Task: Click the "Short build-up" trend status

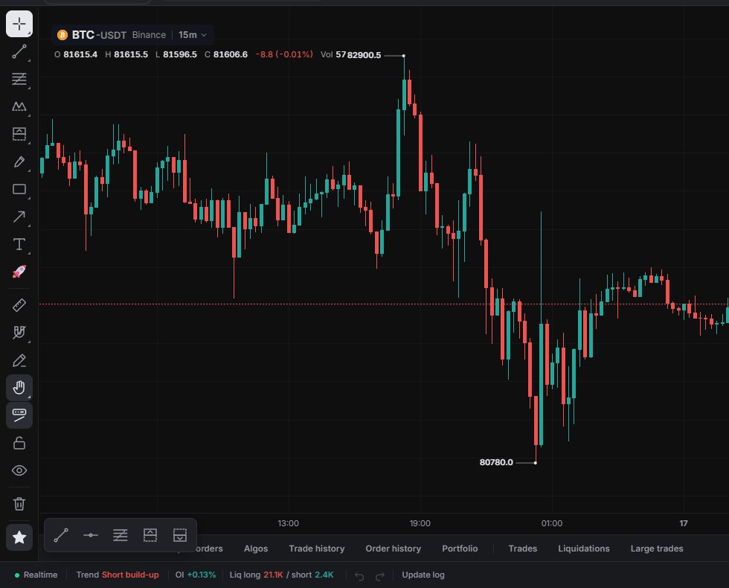Action: click(x=130, y=575)
